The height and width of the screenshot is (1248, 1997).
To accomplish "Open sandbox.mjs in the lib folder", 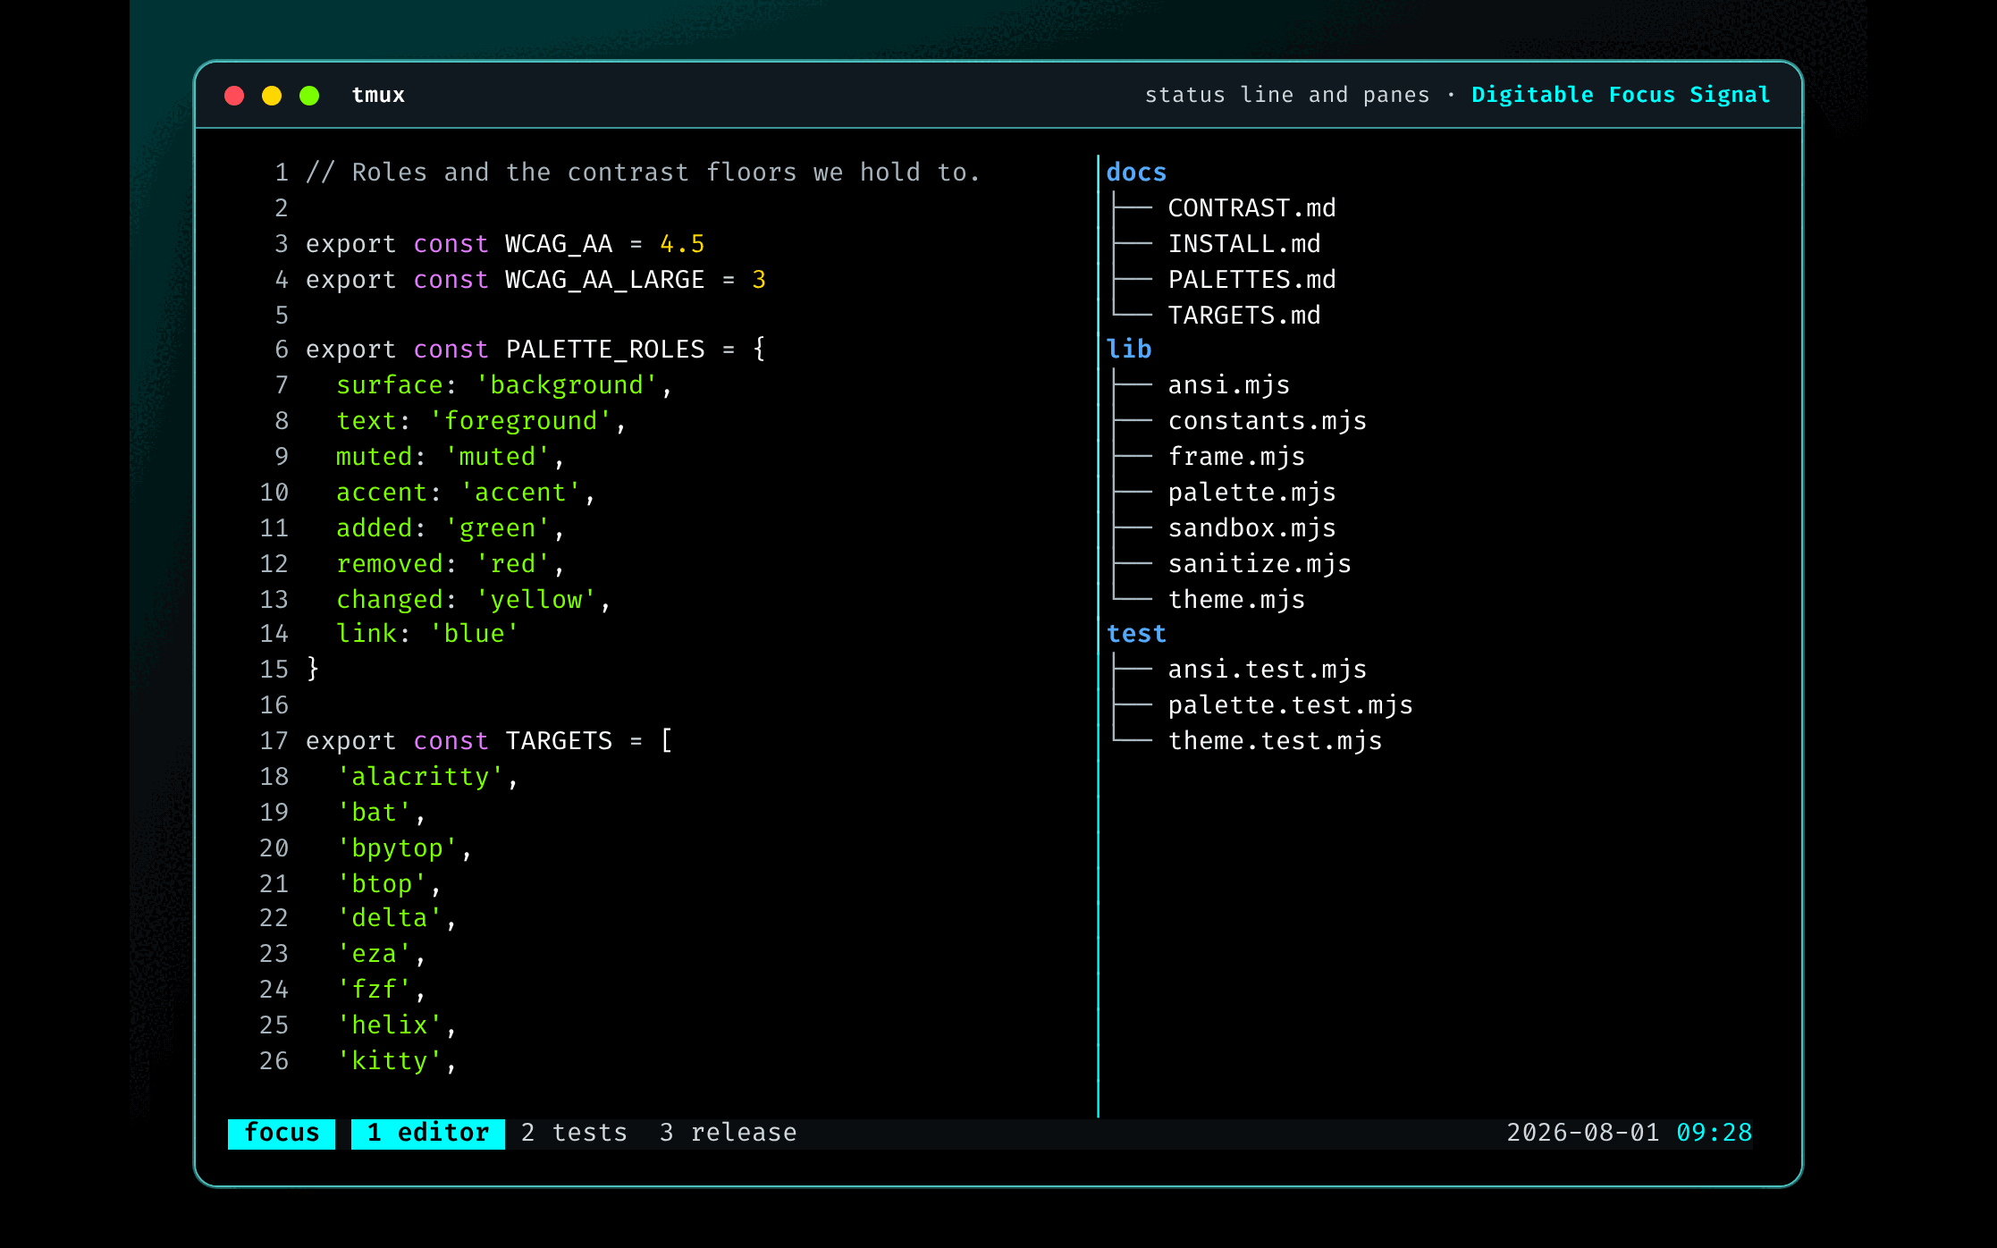I will [x=1251, y=527].
